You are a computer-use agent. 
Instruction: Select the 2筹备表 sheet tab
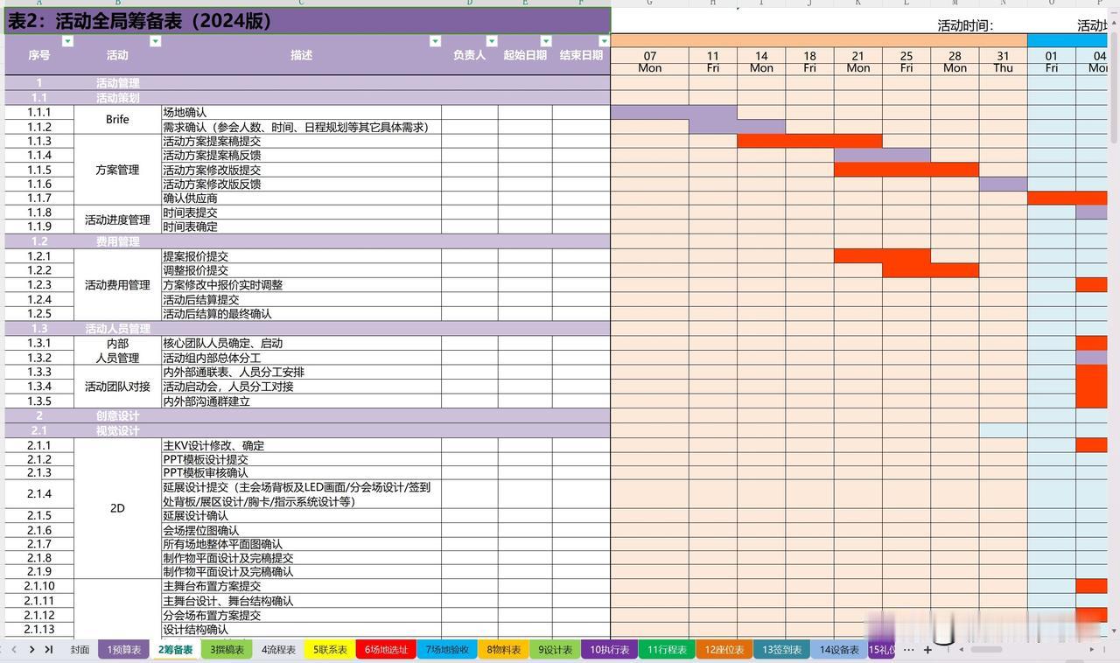click(175, 650)
